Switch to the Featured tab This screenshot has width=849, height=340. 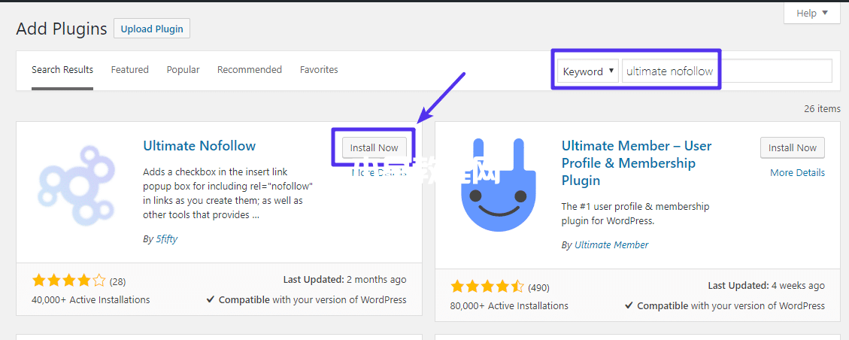point(130,70)
